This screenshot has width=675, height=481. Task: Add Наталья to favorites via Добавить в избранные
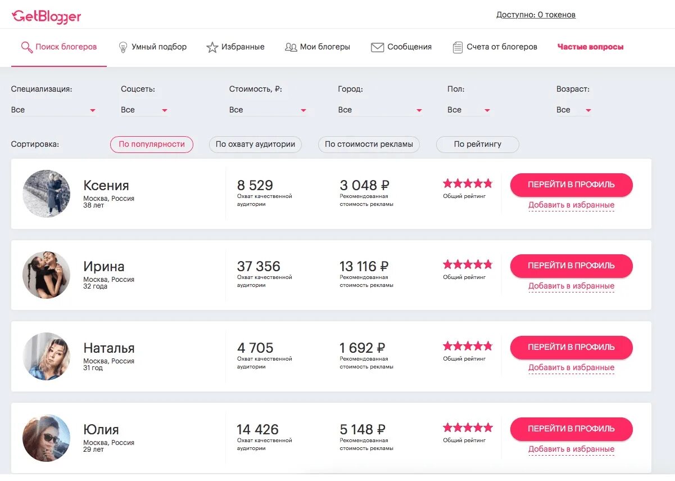pyautogui.click(x=571, y=368)
